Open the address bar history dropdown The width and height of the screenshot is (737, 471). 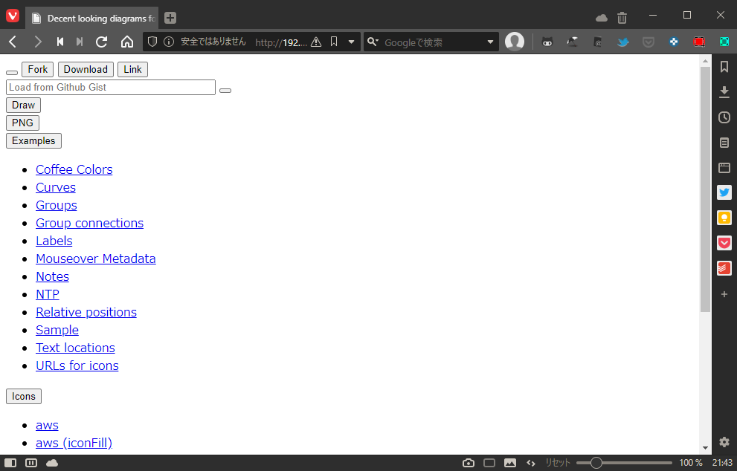[x=351, y=42]
